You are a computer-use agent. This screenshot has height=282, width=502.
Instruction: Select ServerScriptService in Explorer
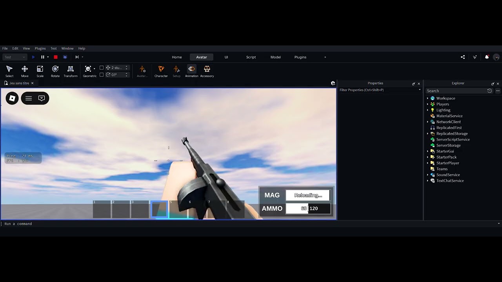pyautogui.click(x=453, y=139)
